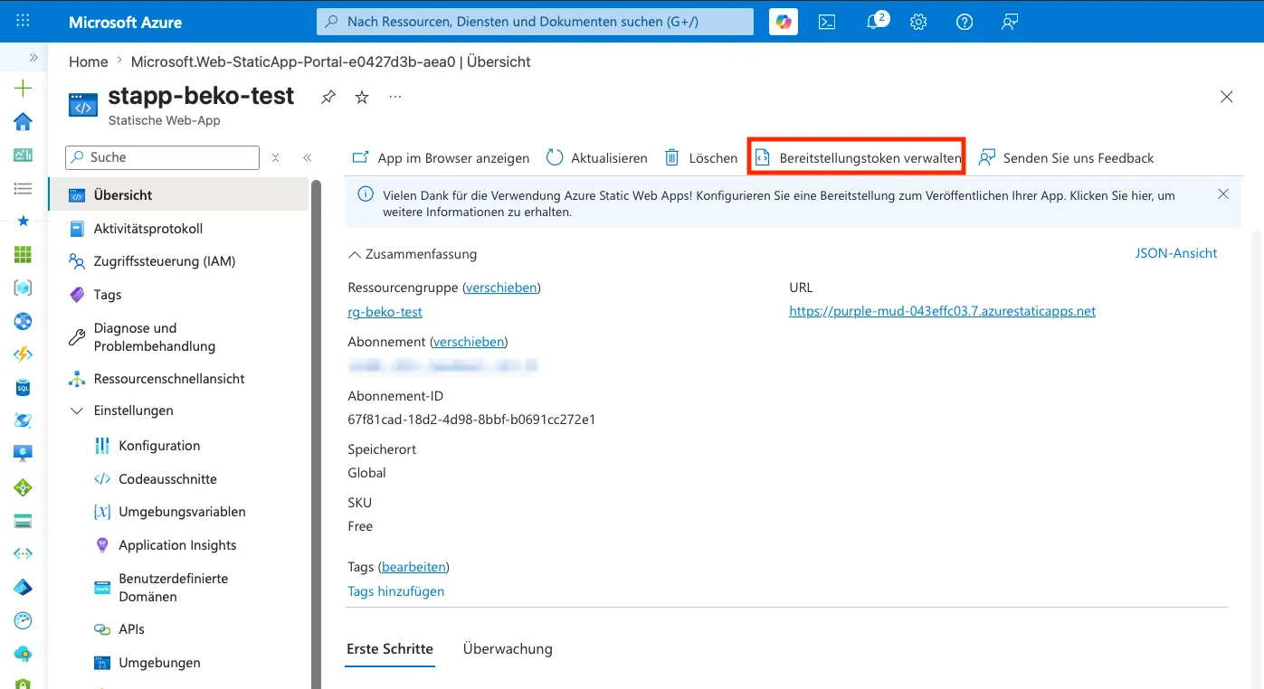Open the purple-mud azurestaticapps.net URL
Viewport: 1264px width, 689px height.
(x=943, y=311)
